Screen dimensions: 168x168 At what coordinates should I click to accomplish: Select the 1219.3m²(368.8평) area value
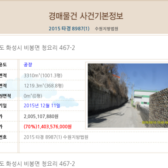coord(44,86)
